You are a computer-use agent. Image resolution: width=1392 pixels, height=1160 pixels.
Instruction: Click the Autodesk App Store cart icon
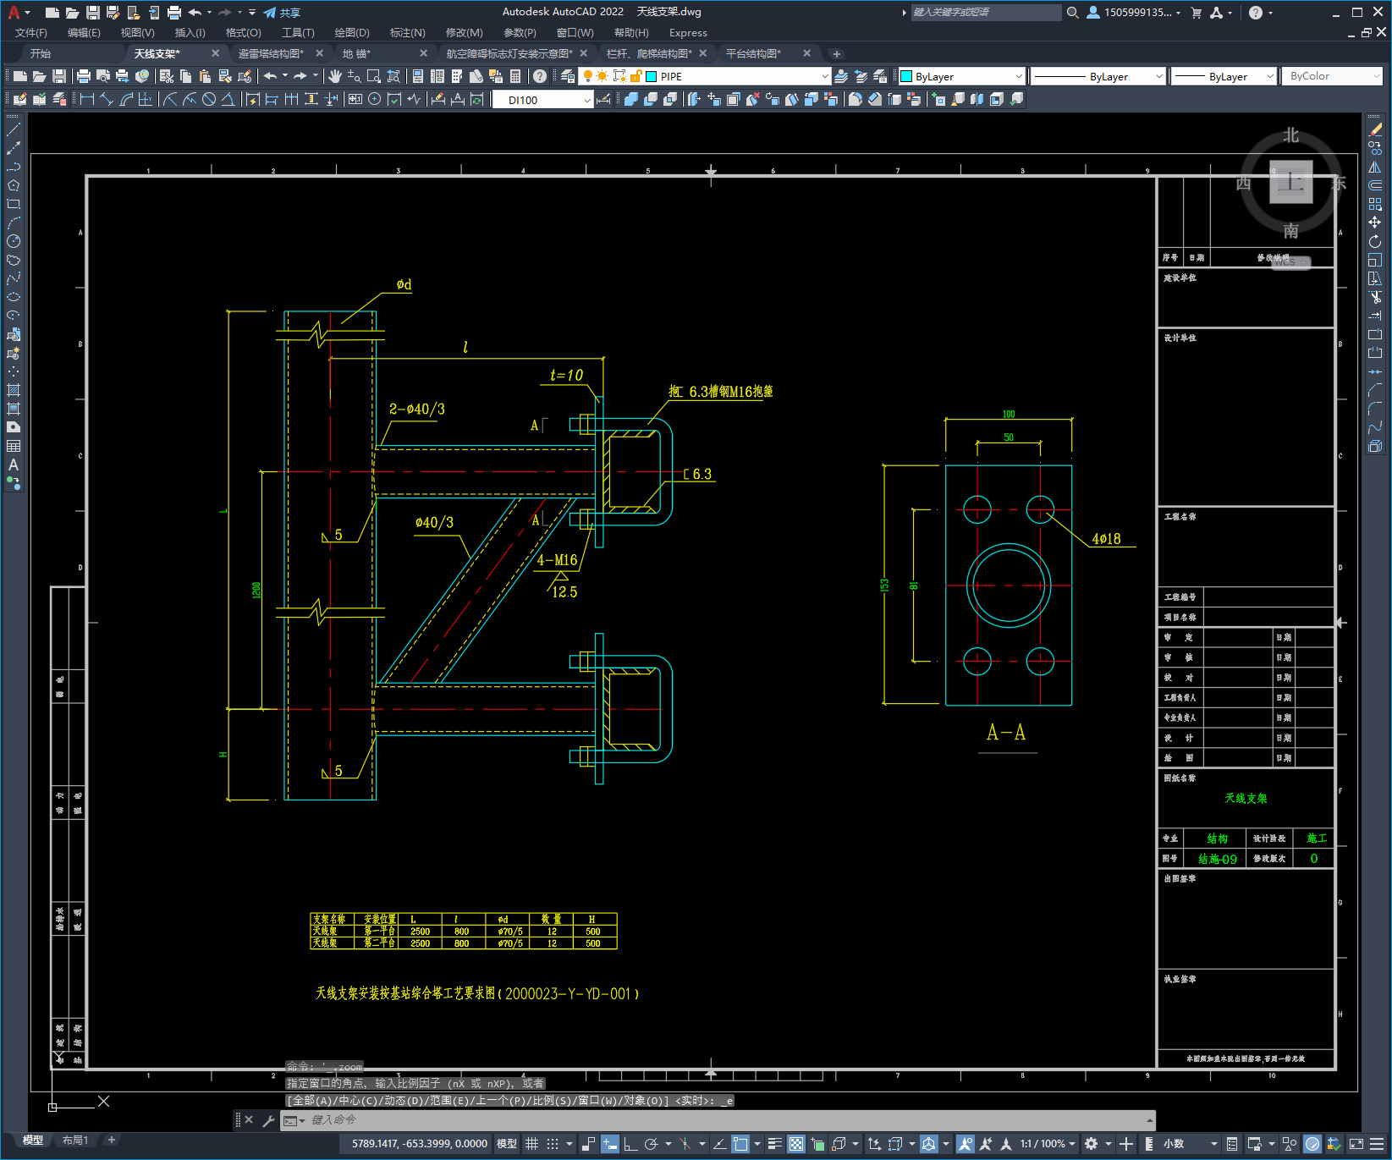(x=1196, y=13)
